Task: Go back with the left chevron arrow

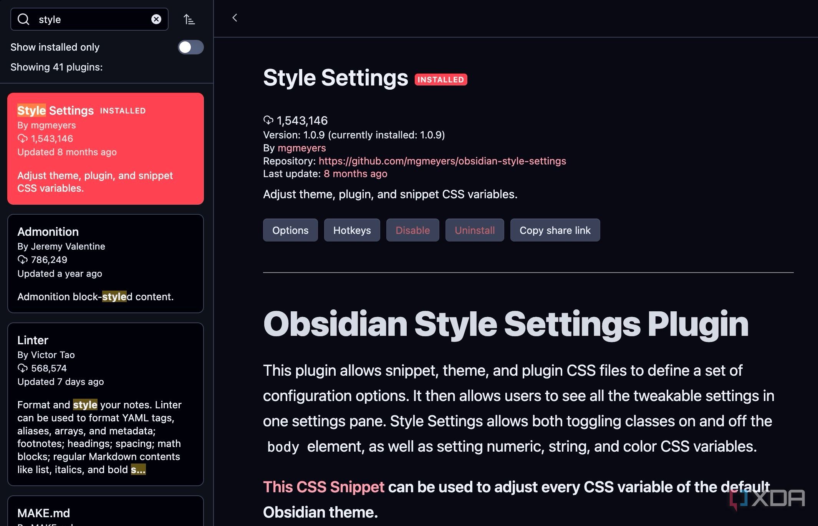Action: pyautogui.click(x=235, y=18)
